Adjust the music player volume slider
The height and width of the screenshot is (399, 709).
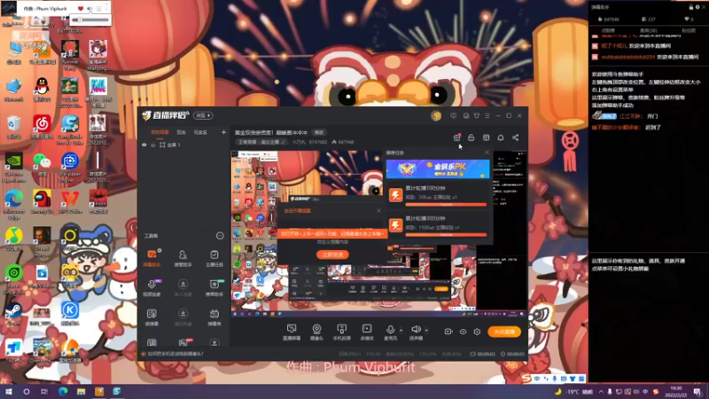point(90,20)
